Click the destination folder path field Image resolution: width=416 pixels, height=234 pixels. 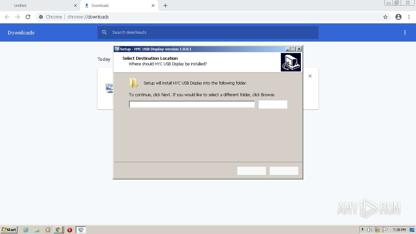192,104
